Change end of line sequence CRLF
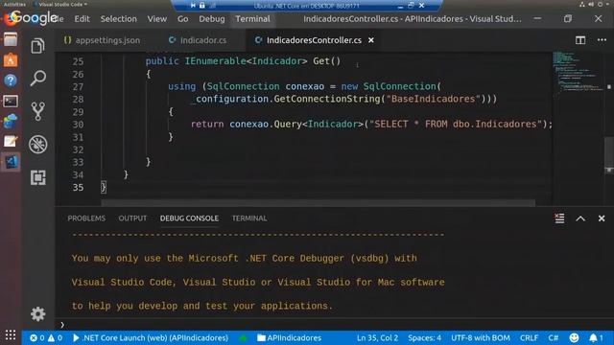The height and width of the screenshot is (345, 614). click(529, 338)
